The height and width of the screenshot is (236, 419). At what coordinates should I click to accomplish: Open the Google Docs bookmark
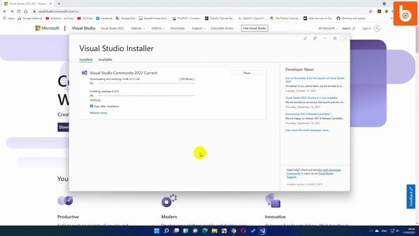(126, 18)
